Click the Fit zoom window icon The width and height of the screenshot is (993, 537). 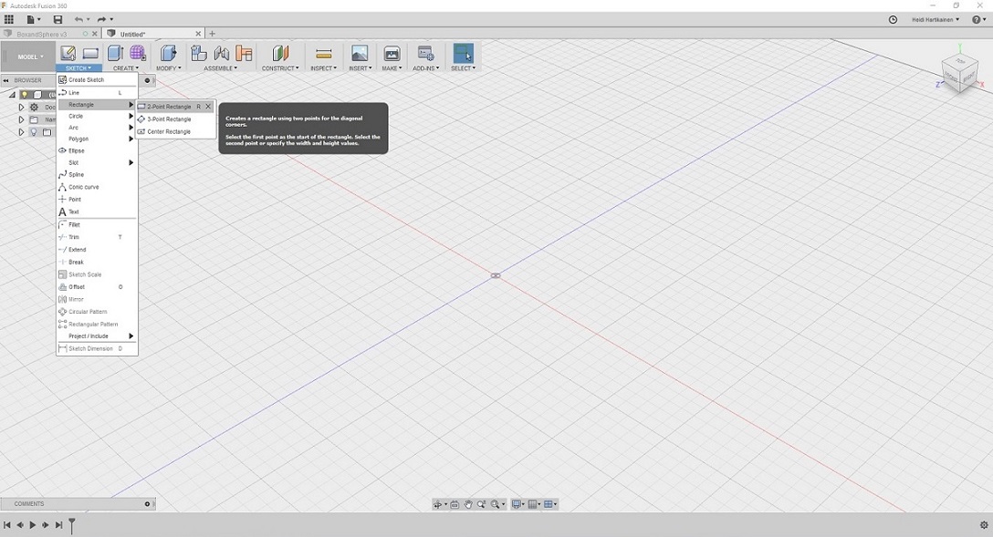point(496,504)
